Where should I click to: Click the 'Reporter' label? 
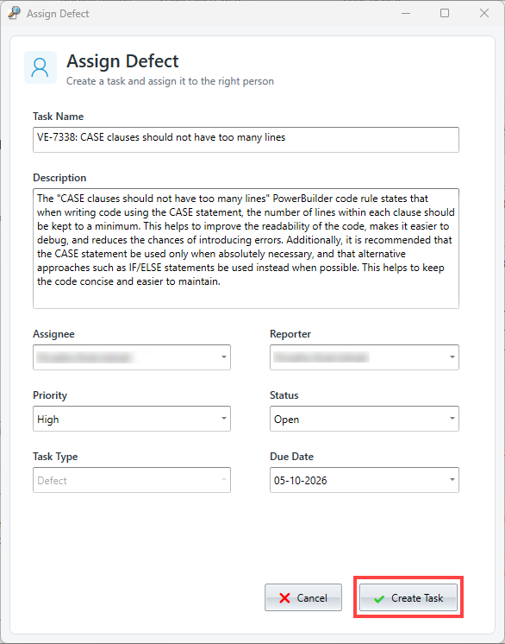click(x=290, y=334)
